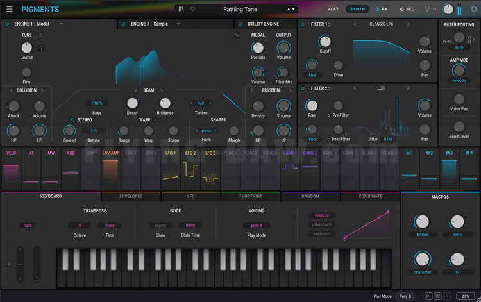The image size is (481, 302).
Task: Open the hamburger main menu
Action: pyautogui.click(x=9, y=9)
